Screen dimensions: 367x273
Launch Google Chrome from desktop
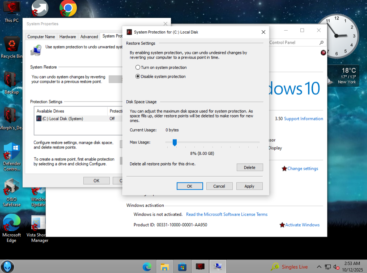coord(68,8)
